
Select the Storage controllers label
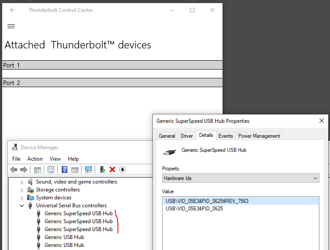(58, 190)
